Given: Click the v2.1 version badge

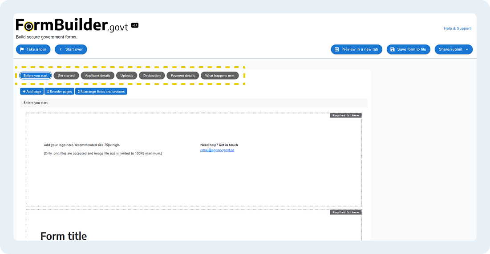Looking at the screenshot, I should [x=135, y=25].
